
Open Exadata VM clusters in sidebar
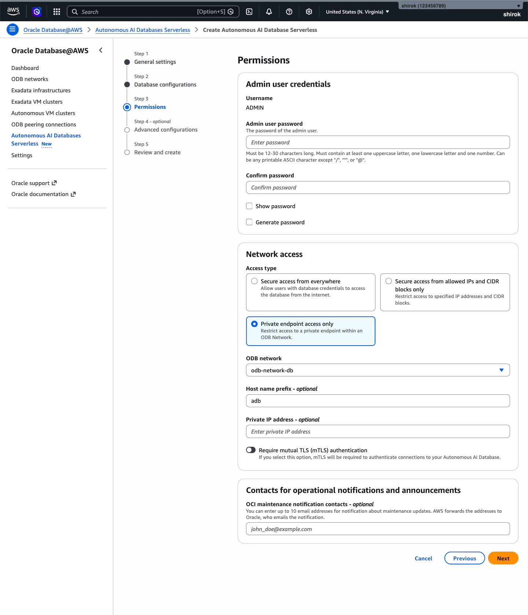(x=37, y=102)
